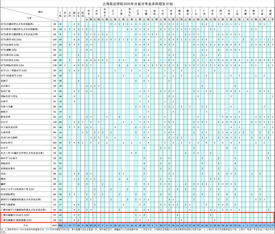Click the 监狱学 major name
The height and width of the screenshot is (234, 275).
(4, 81)
